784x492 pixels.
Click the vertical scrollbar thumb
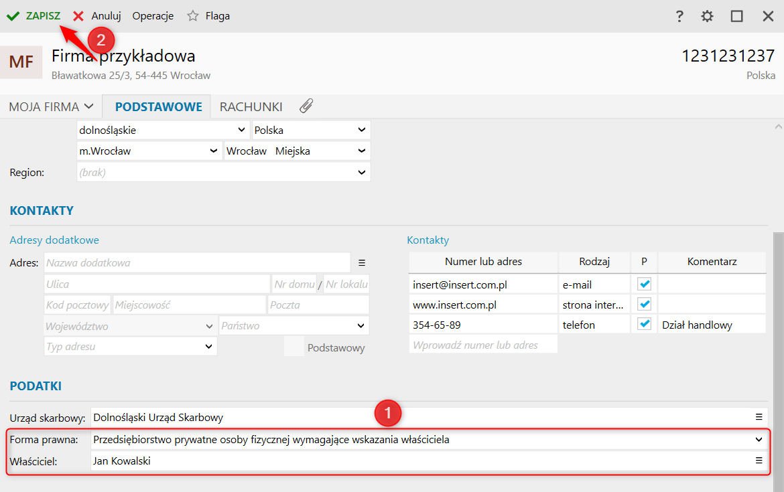coord(779,361)
